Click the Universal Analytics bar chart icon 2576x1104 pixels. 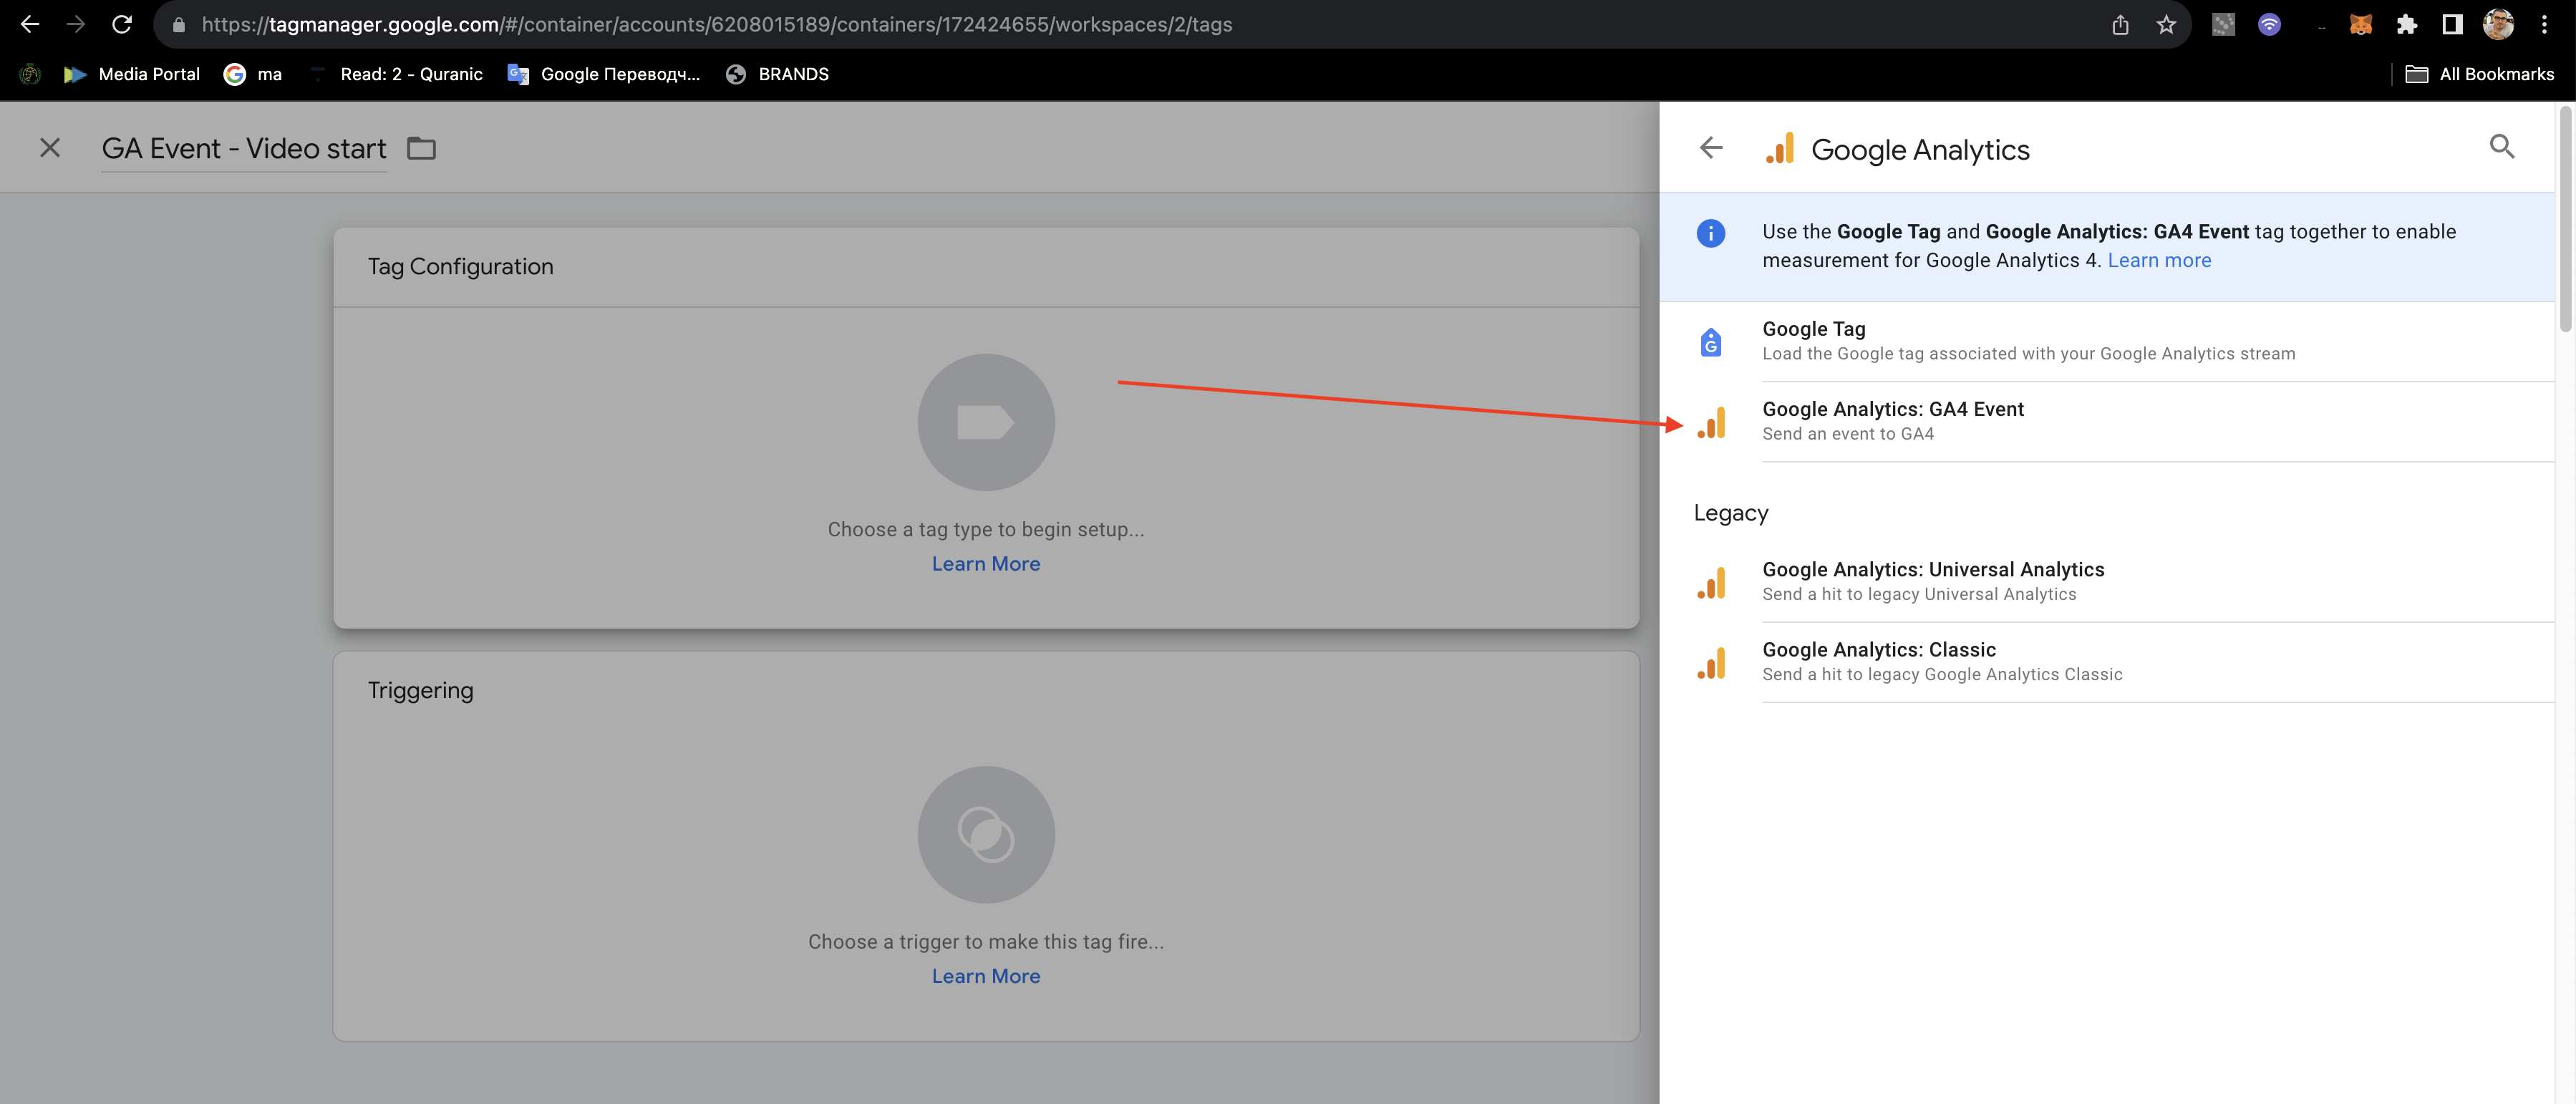click(1711, 582)
